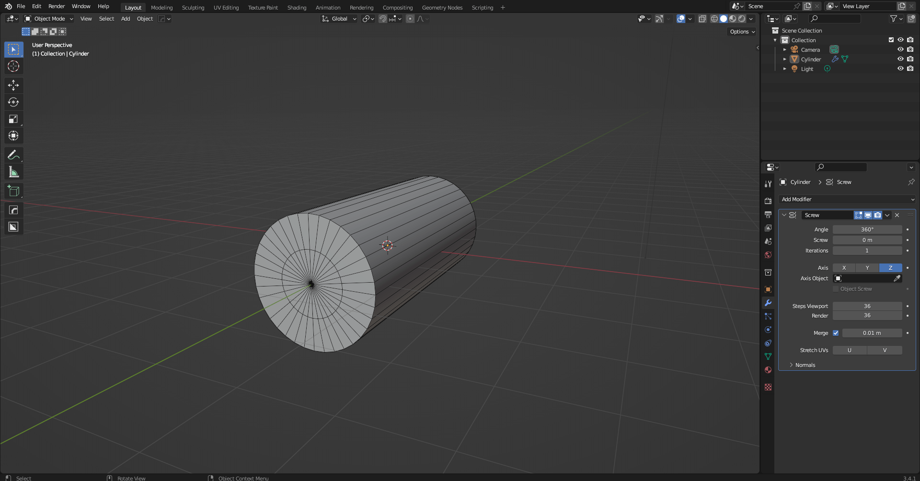Image resolution: width=920 pixels, height=481 pixels.
Task: Open the Material Properties tab
Action: pyautogui.click(x=768, y=370)
